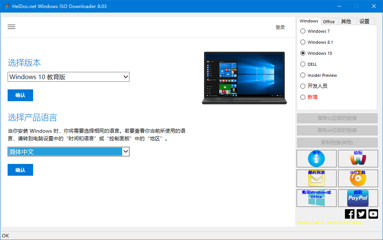Select the Windows 7 radio button
Image resolution: width=383 pixels, height=240 pixels.
303,31
